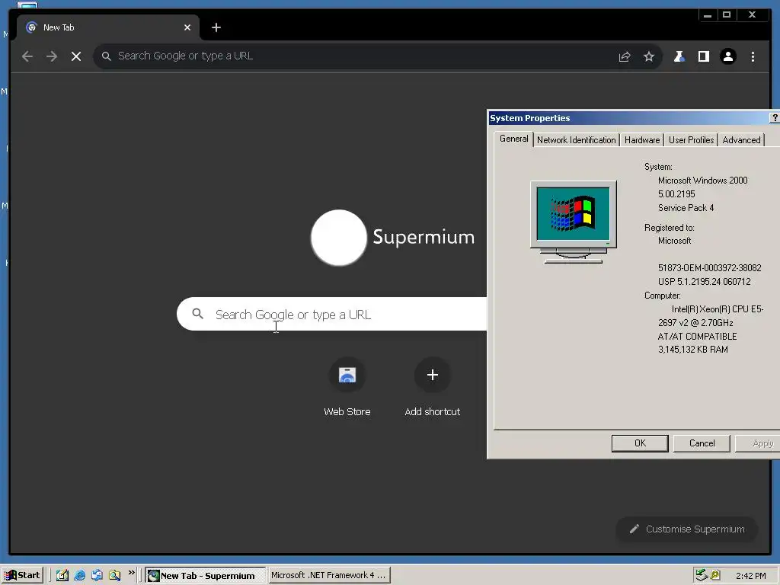The image size is (780, 585).
Task: Switch to General tab in System Properties
Action: coord(514,139)
